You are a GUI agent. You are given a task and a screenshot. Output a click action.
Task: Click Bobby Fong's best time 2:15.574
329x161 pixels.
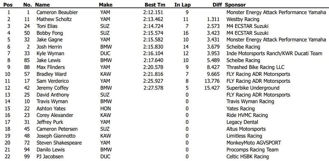(153, 33)
